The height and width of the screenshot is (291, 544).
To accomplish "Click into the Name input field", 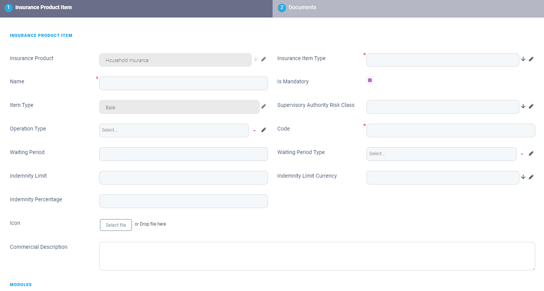I will click(183, 83).
